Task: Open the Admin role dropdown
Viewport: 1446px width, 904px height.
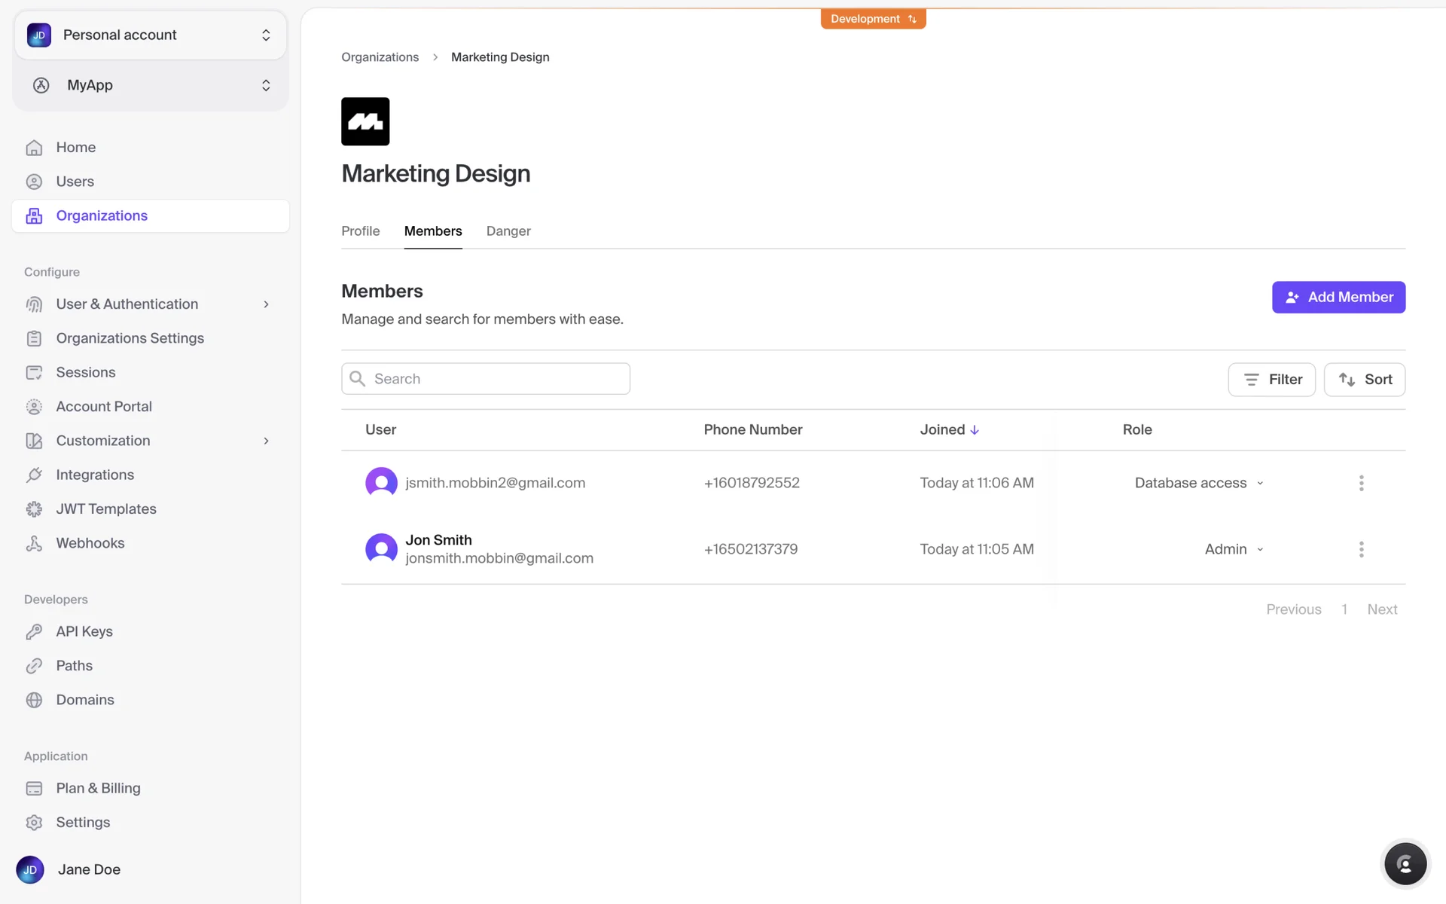Action: (1234, 549)
